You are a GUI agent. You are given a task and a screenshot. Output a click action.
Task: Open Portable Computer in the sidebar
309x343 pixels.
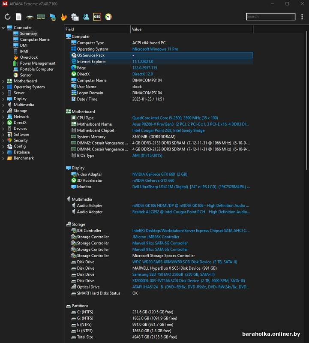[37, 69]
